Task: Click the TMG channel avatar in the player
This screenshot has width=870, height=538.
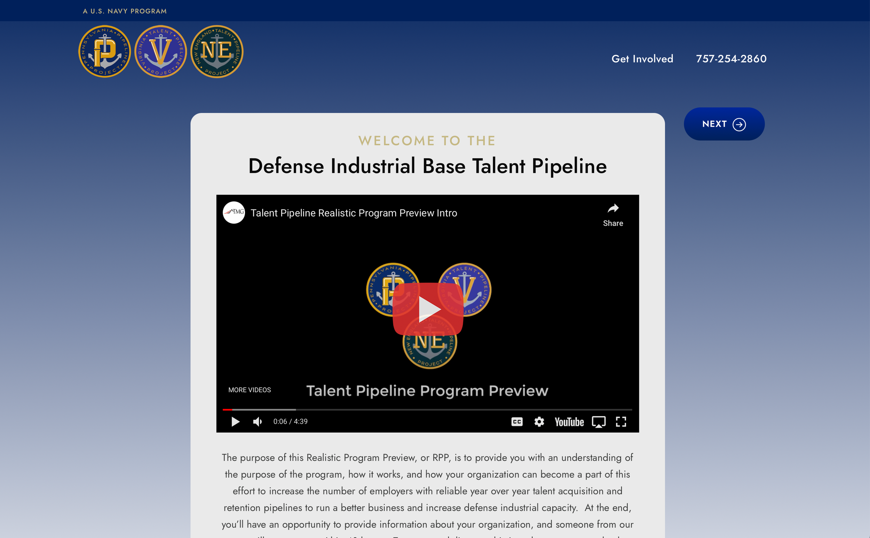Action: pos(234,212)
